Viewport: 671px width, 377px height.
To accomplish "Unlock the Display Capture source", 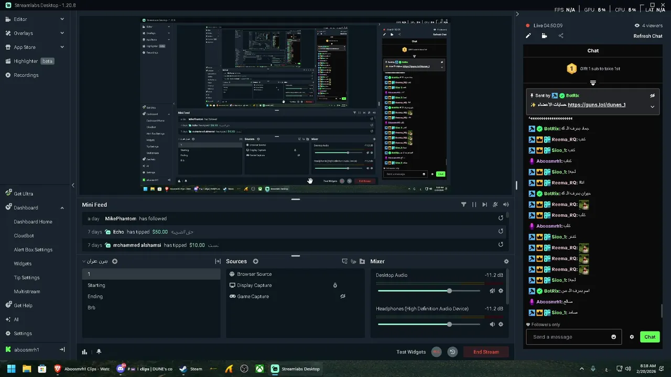I will pos(335,285).
